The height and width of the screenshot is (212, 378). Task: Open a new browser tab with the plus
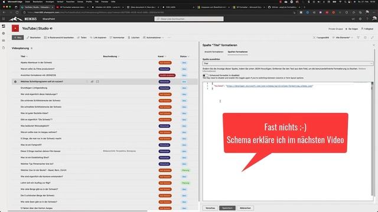pyautogui.click(x=305, y=7)
